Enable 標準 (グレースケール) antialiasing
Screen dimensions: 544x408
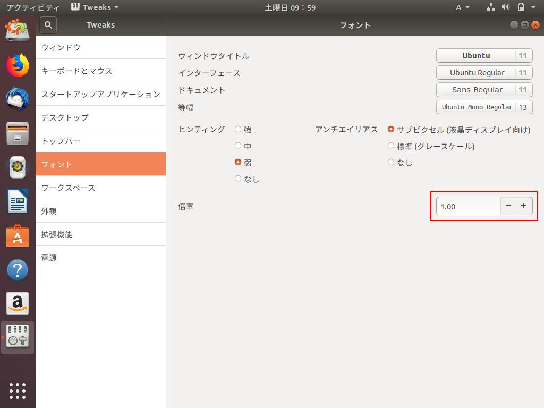(390, 146)
